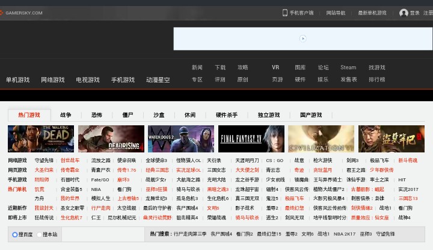This screenshot has width=433, height=250.
Task: Go to 动漫星空 section
Action: pyautogui.click(x=158, y=80)
